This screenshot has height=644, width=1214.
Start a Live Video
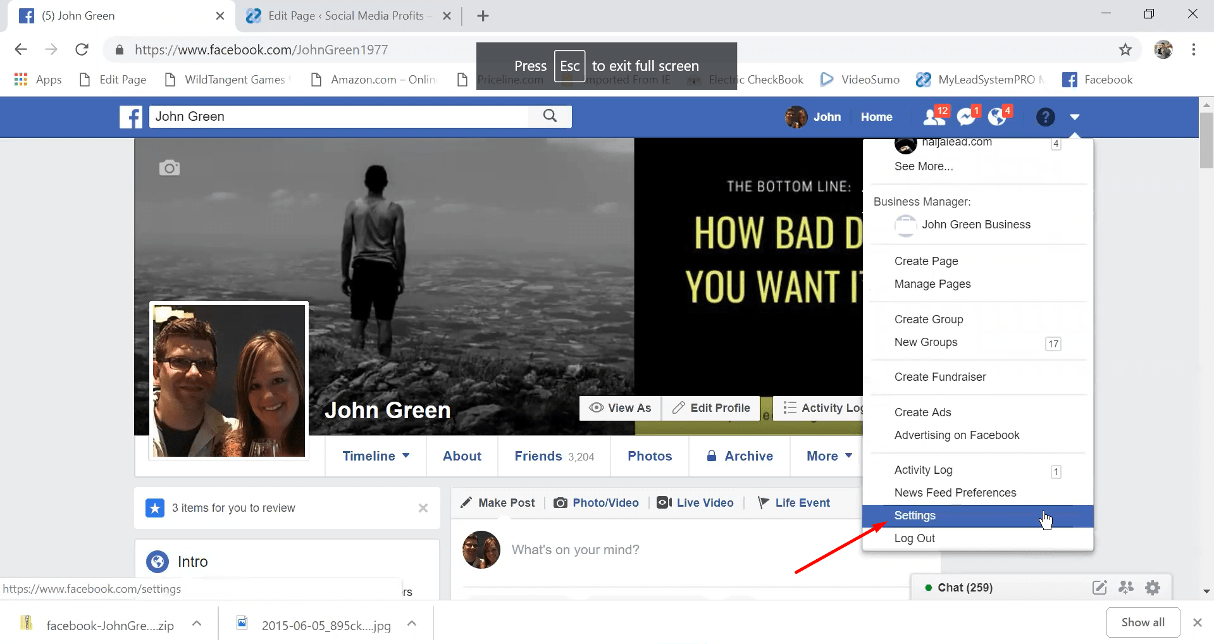click(695, 503)
